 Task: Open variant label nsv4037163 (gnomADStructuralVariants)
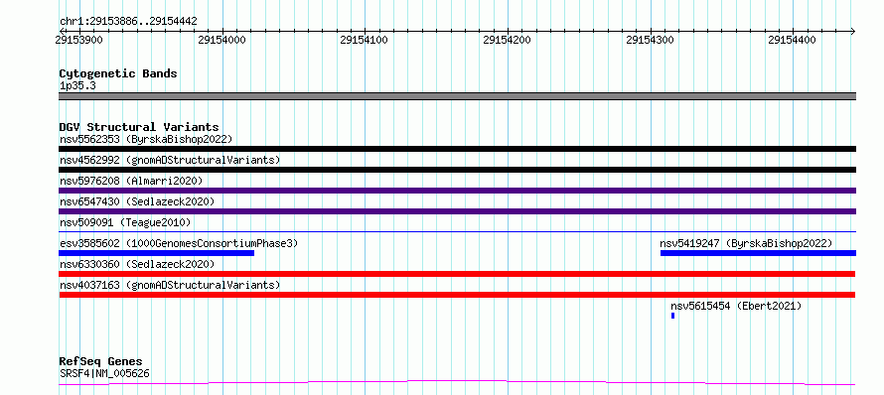click(x=170, y=285)
